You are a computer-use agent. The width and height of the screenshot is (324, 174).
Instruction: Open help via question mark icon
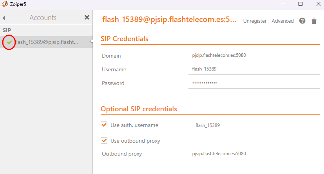pos(302,21)
